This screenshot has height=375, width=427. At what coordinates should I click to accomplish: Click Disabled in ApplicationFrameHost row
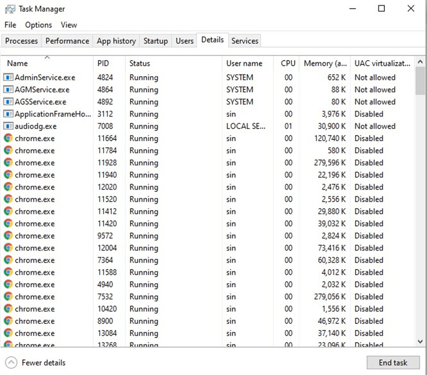coord(369,114)
